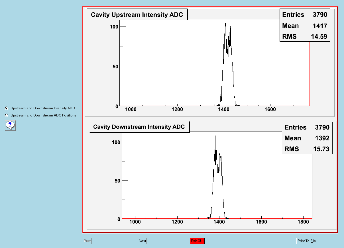Open the help question mark icon
This screenshot has height=248, width=344.
[10, 125]
